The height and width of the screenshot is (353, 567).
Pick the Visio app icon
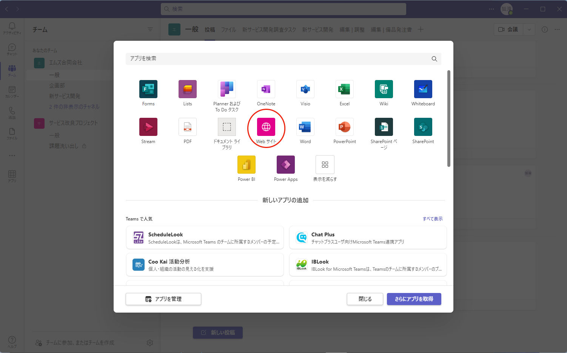305,89
